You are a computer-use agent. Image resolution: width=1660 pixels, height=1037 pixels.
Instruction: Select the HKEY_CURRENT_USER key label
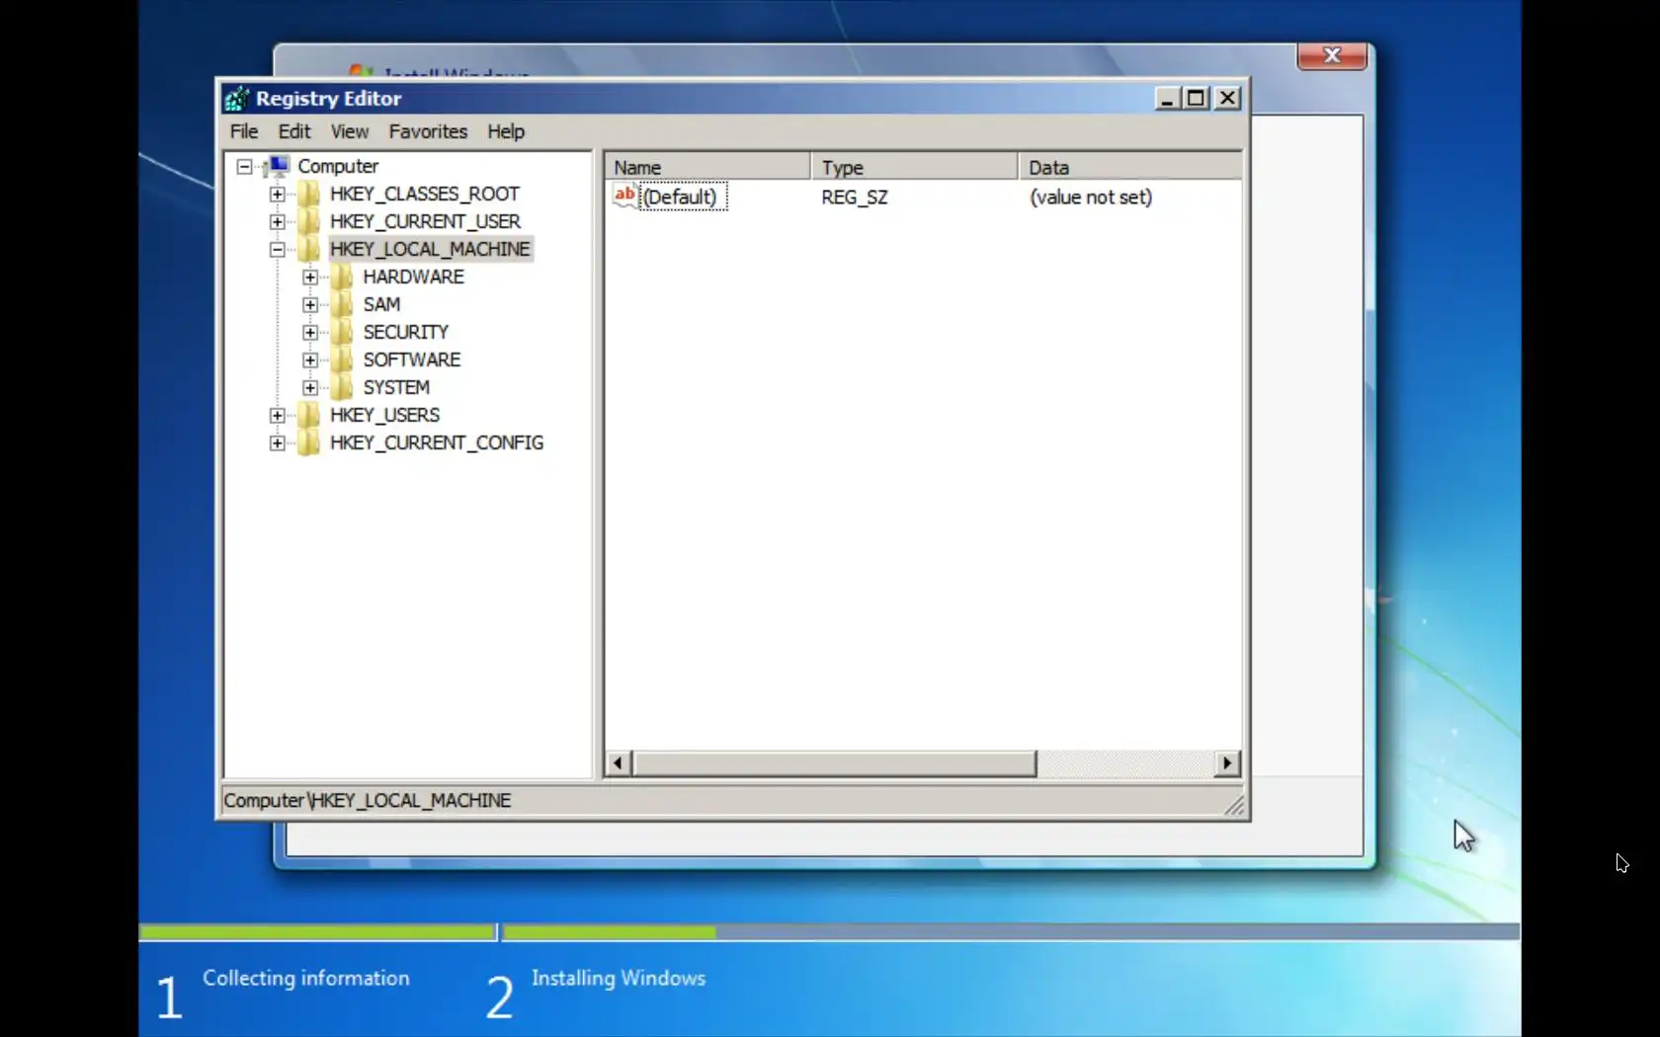(x=425, y=221)
